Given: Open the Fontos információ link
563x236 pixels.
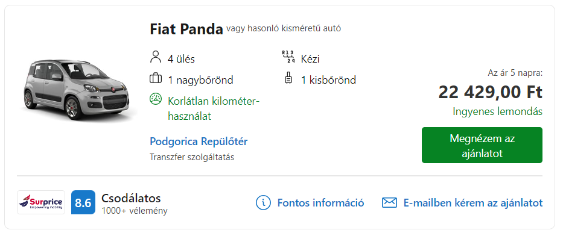Looking at the screenshot, I should (x=320, y=203).
